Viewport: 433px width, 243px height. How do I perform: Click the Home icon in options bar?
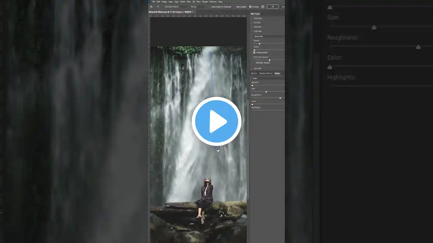pos(151,7)
